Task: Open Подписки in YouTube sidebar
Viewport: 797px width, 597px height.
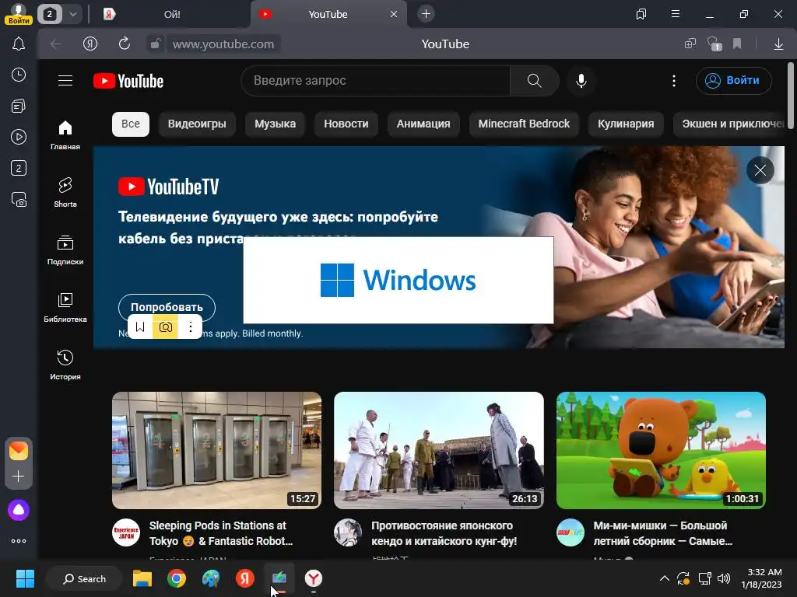Action: [x=65, y=250]
